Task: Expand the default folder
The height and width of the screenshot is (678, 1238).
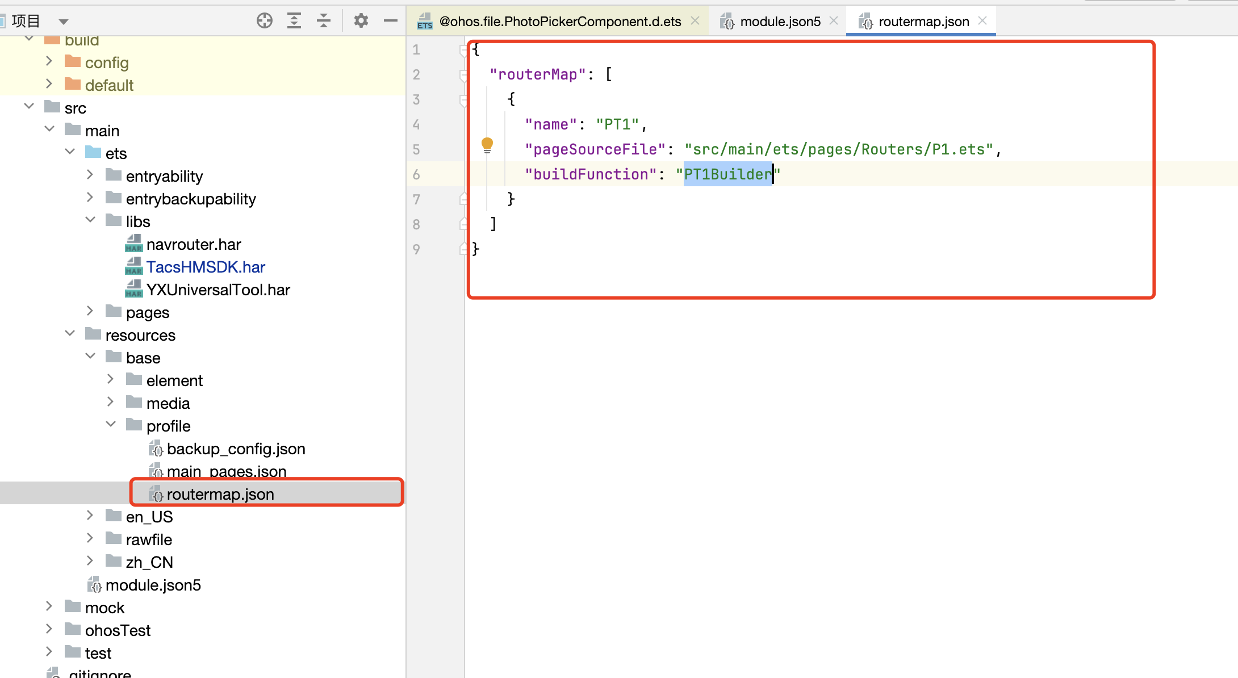Action: [x=49, y=84]
